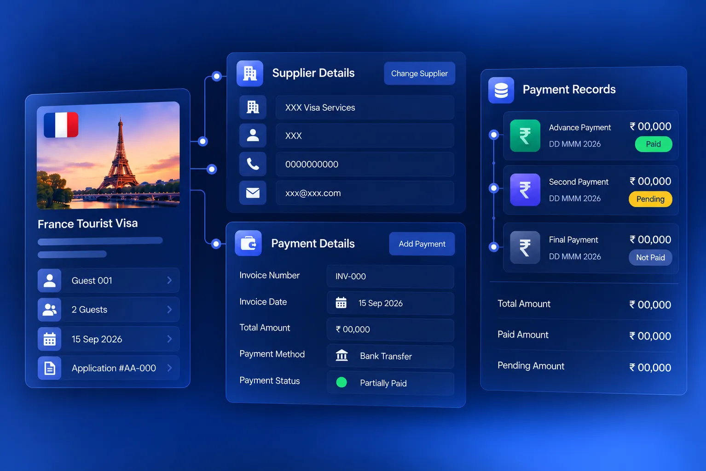The image size is (706, 471).
Task: Click the timeline node next to Advance Payment
Action: pos(494,135)
